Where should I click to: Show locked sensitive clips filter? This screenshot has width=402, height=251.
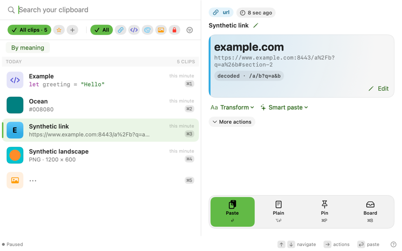174,30
